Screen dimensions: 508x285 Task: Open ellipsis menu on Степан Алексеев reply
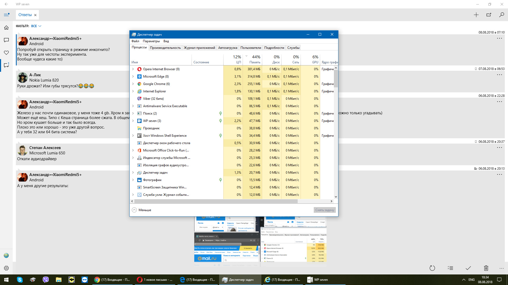[x=499, y=148]
